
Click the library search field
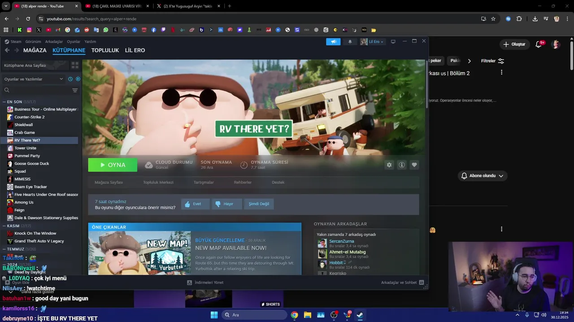pos(37,90)
